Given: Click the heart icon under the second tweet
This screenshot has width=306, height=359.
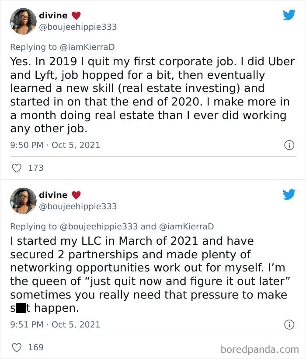Looking at the screenshot, I should 17,347.
